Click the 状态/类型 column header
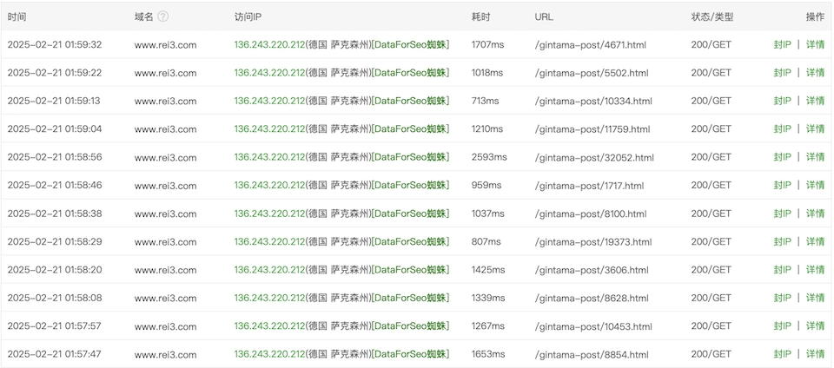Screen dimensions: 834x368 (712, 16)
